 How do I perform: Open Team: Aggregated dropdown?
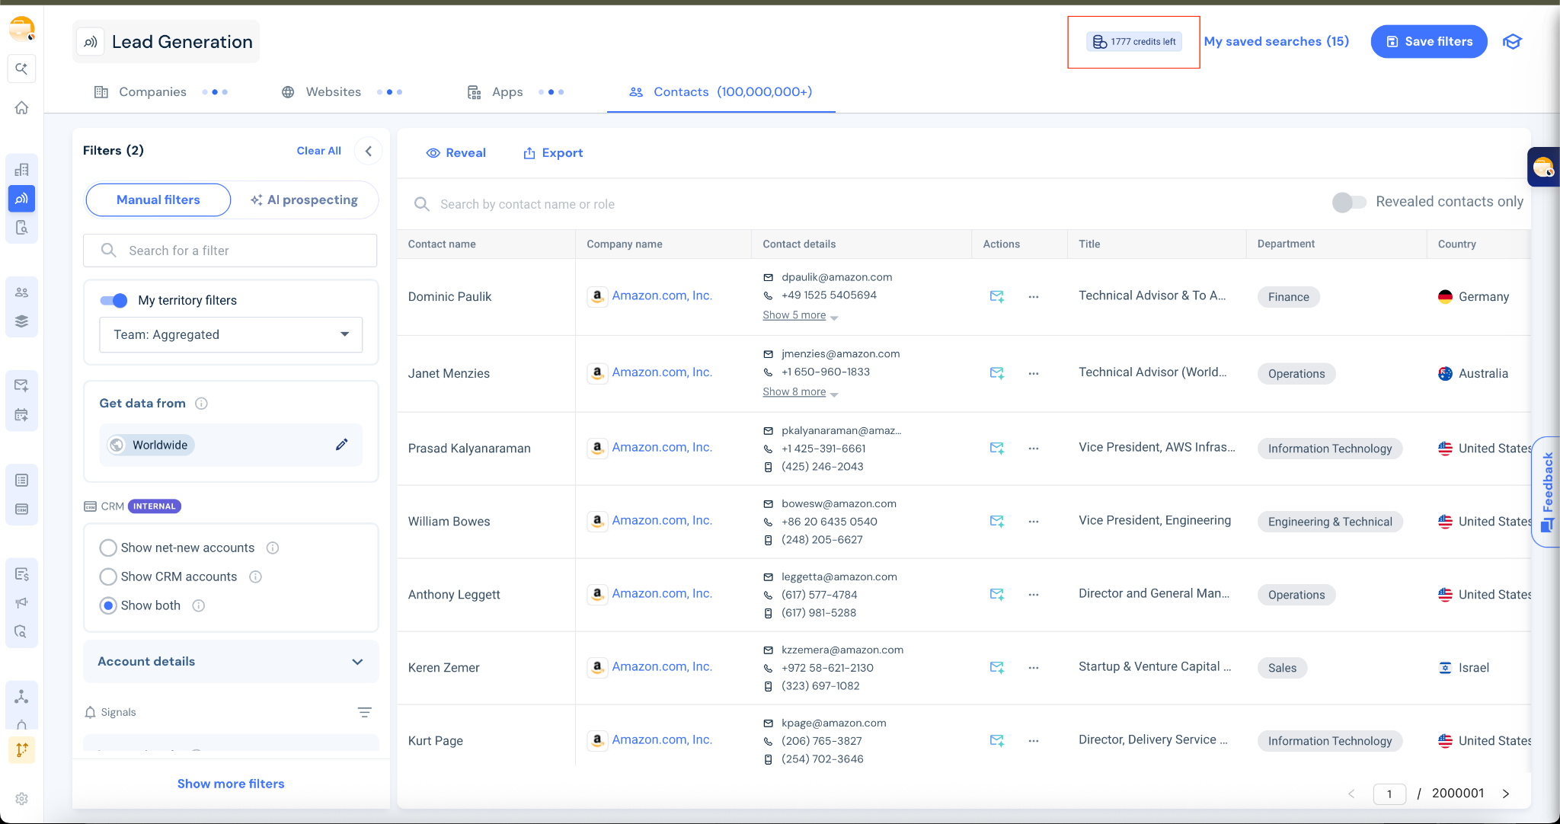[x=231, y=334]
